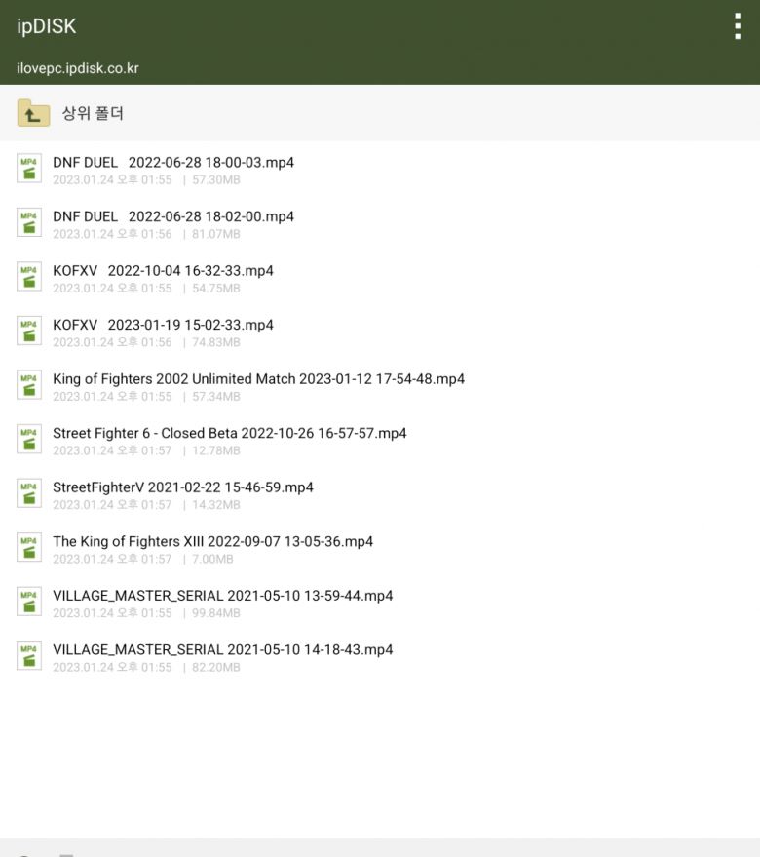This screenshot has width=760, height=857.
Task: Click MP4 icon for StreetFighterV file
Action: 29,493
